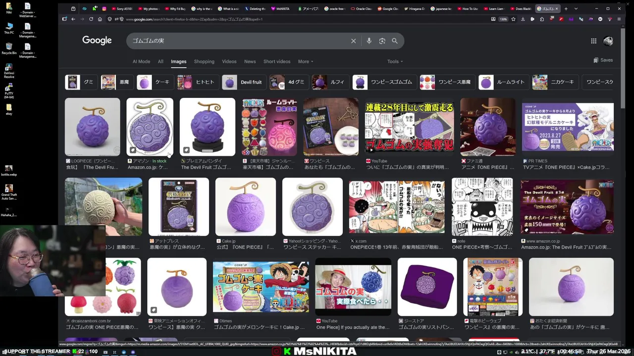Open amazon.co.jp Devil Fruit link text
Image resolution: width=634 pixels, height=356 pixels.
[x=567, y=247]
